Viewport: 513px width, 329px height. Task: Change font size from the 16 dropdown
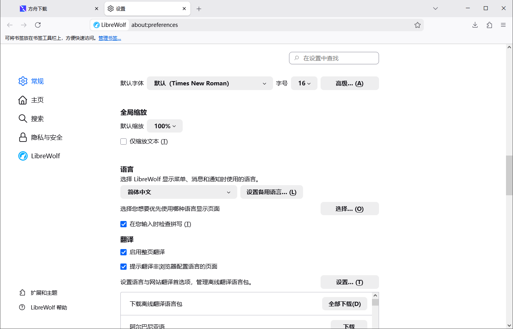tap(304, 83)
